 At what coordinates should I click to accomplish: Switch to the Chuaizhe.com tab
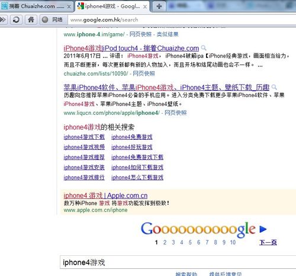pos(37,7)
